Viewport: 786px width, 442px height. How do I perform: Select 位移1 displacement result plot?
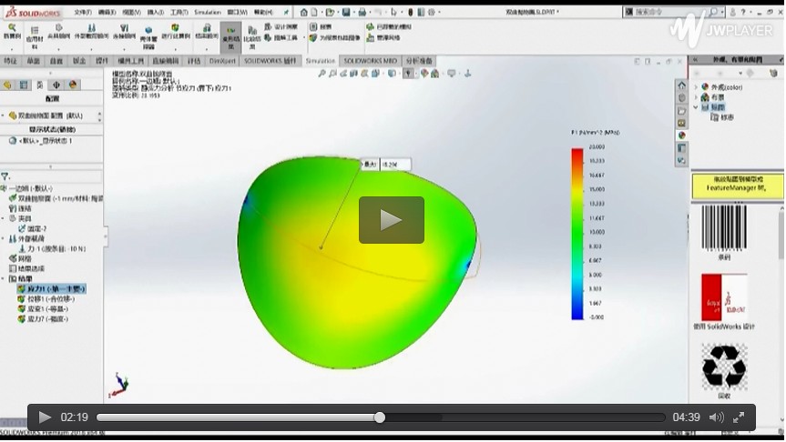tap(44, 298)
